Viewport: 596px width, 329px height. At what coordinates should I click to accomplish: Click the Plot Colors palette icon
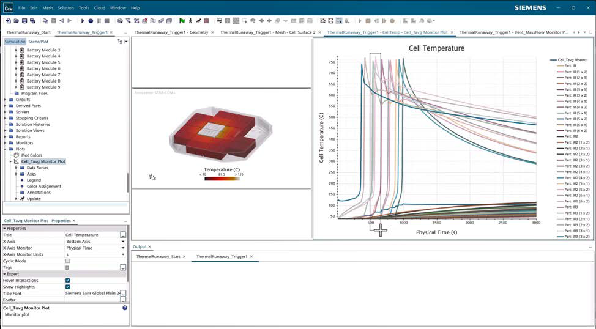coord(17,155)
